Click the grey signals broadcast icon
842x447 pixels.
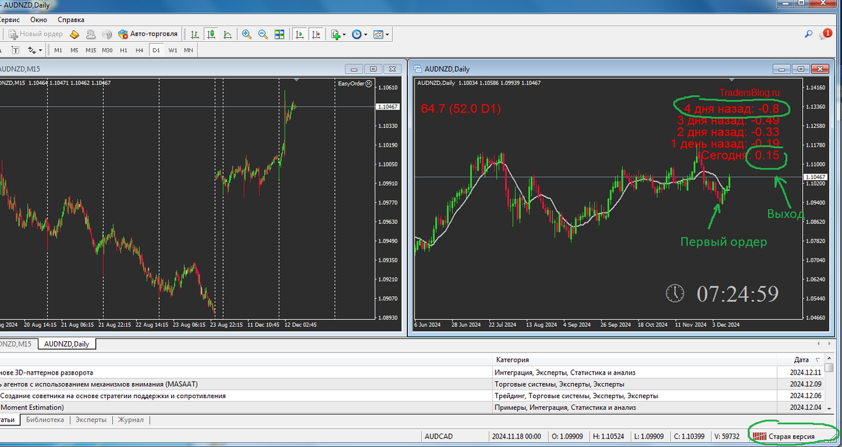click(106, 34)
